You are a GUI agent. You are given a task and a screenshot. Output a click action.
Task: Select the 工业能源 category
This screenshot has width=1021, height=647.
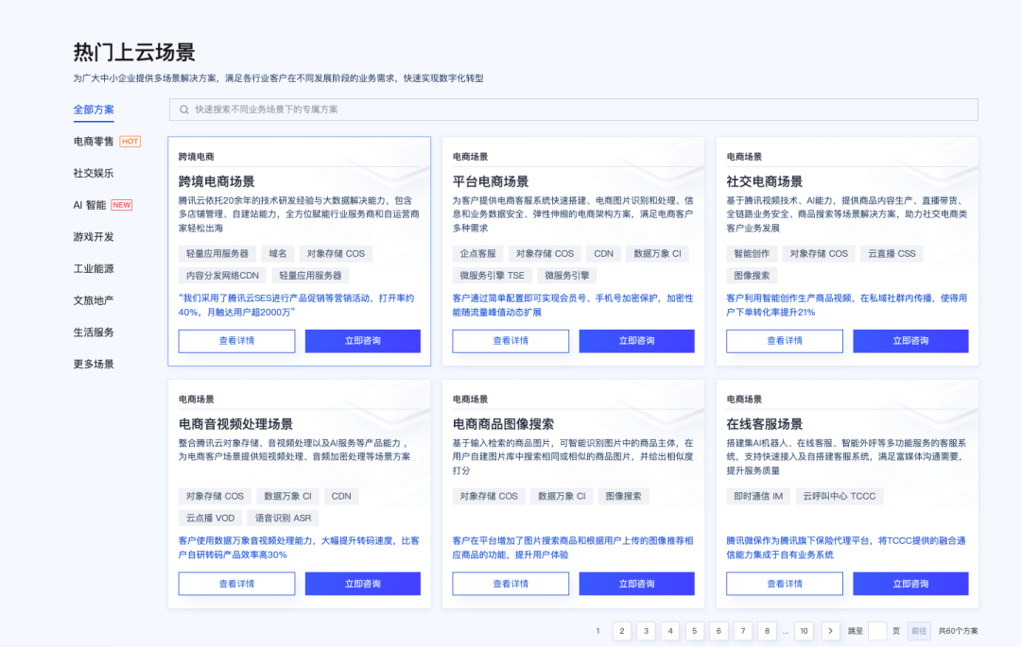coord(93,268)
